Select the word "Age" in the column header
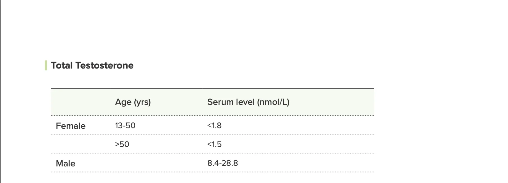This screenshot has height=183, width=508. click(123, 102)
